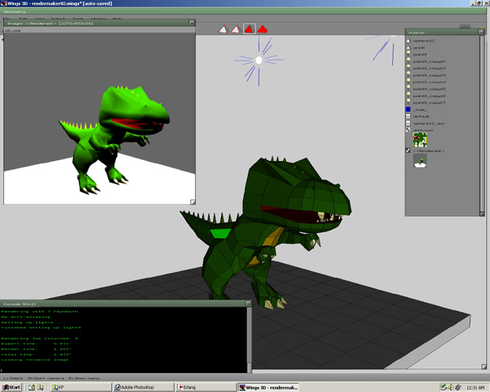Click the Geometry window resize corner handle
This screenshot has height=392, width=490.
(x=484, y=367)
